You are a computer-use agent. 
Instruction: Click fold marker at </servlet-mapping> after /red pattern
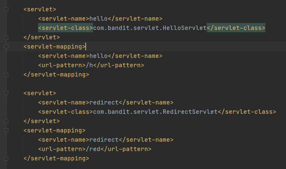tap(6, 158)
